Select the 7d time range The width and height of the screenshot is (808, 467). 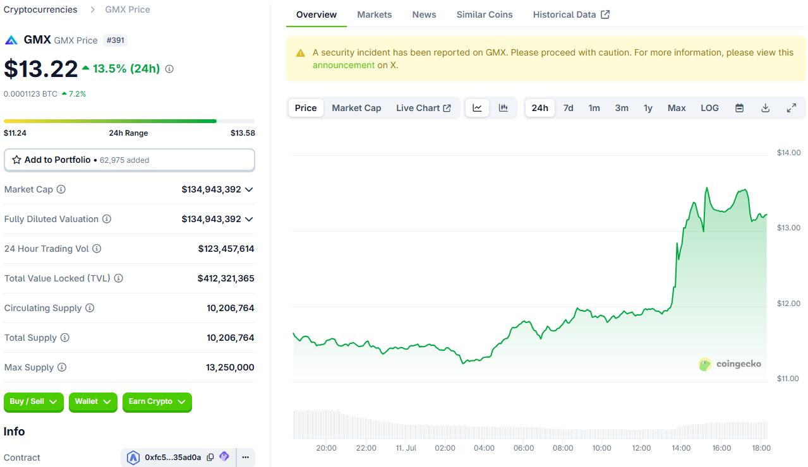tap(569, 108)
